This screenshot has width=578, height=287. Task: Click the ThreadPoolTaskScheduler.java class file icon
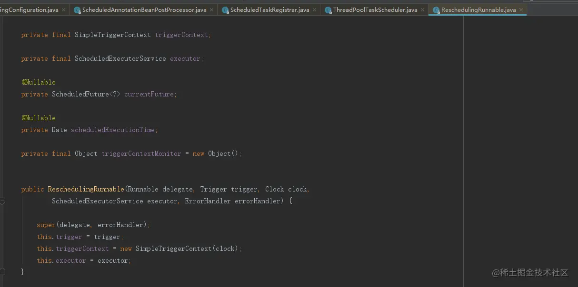point(328,10)
